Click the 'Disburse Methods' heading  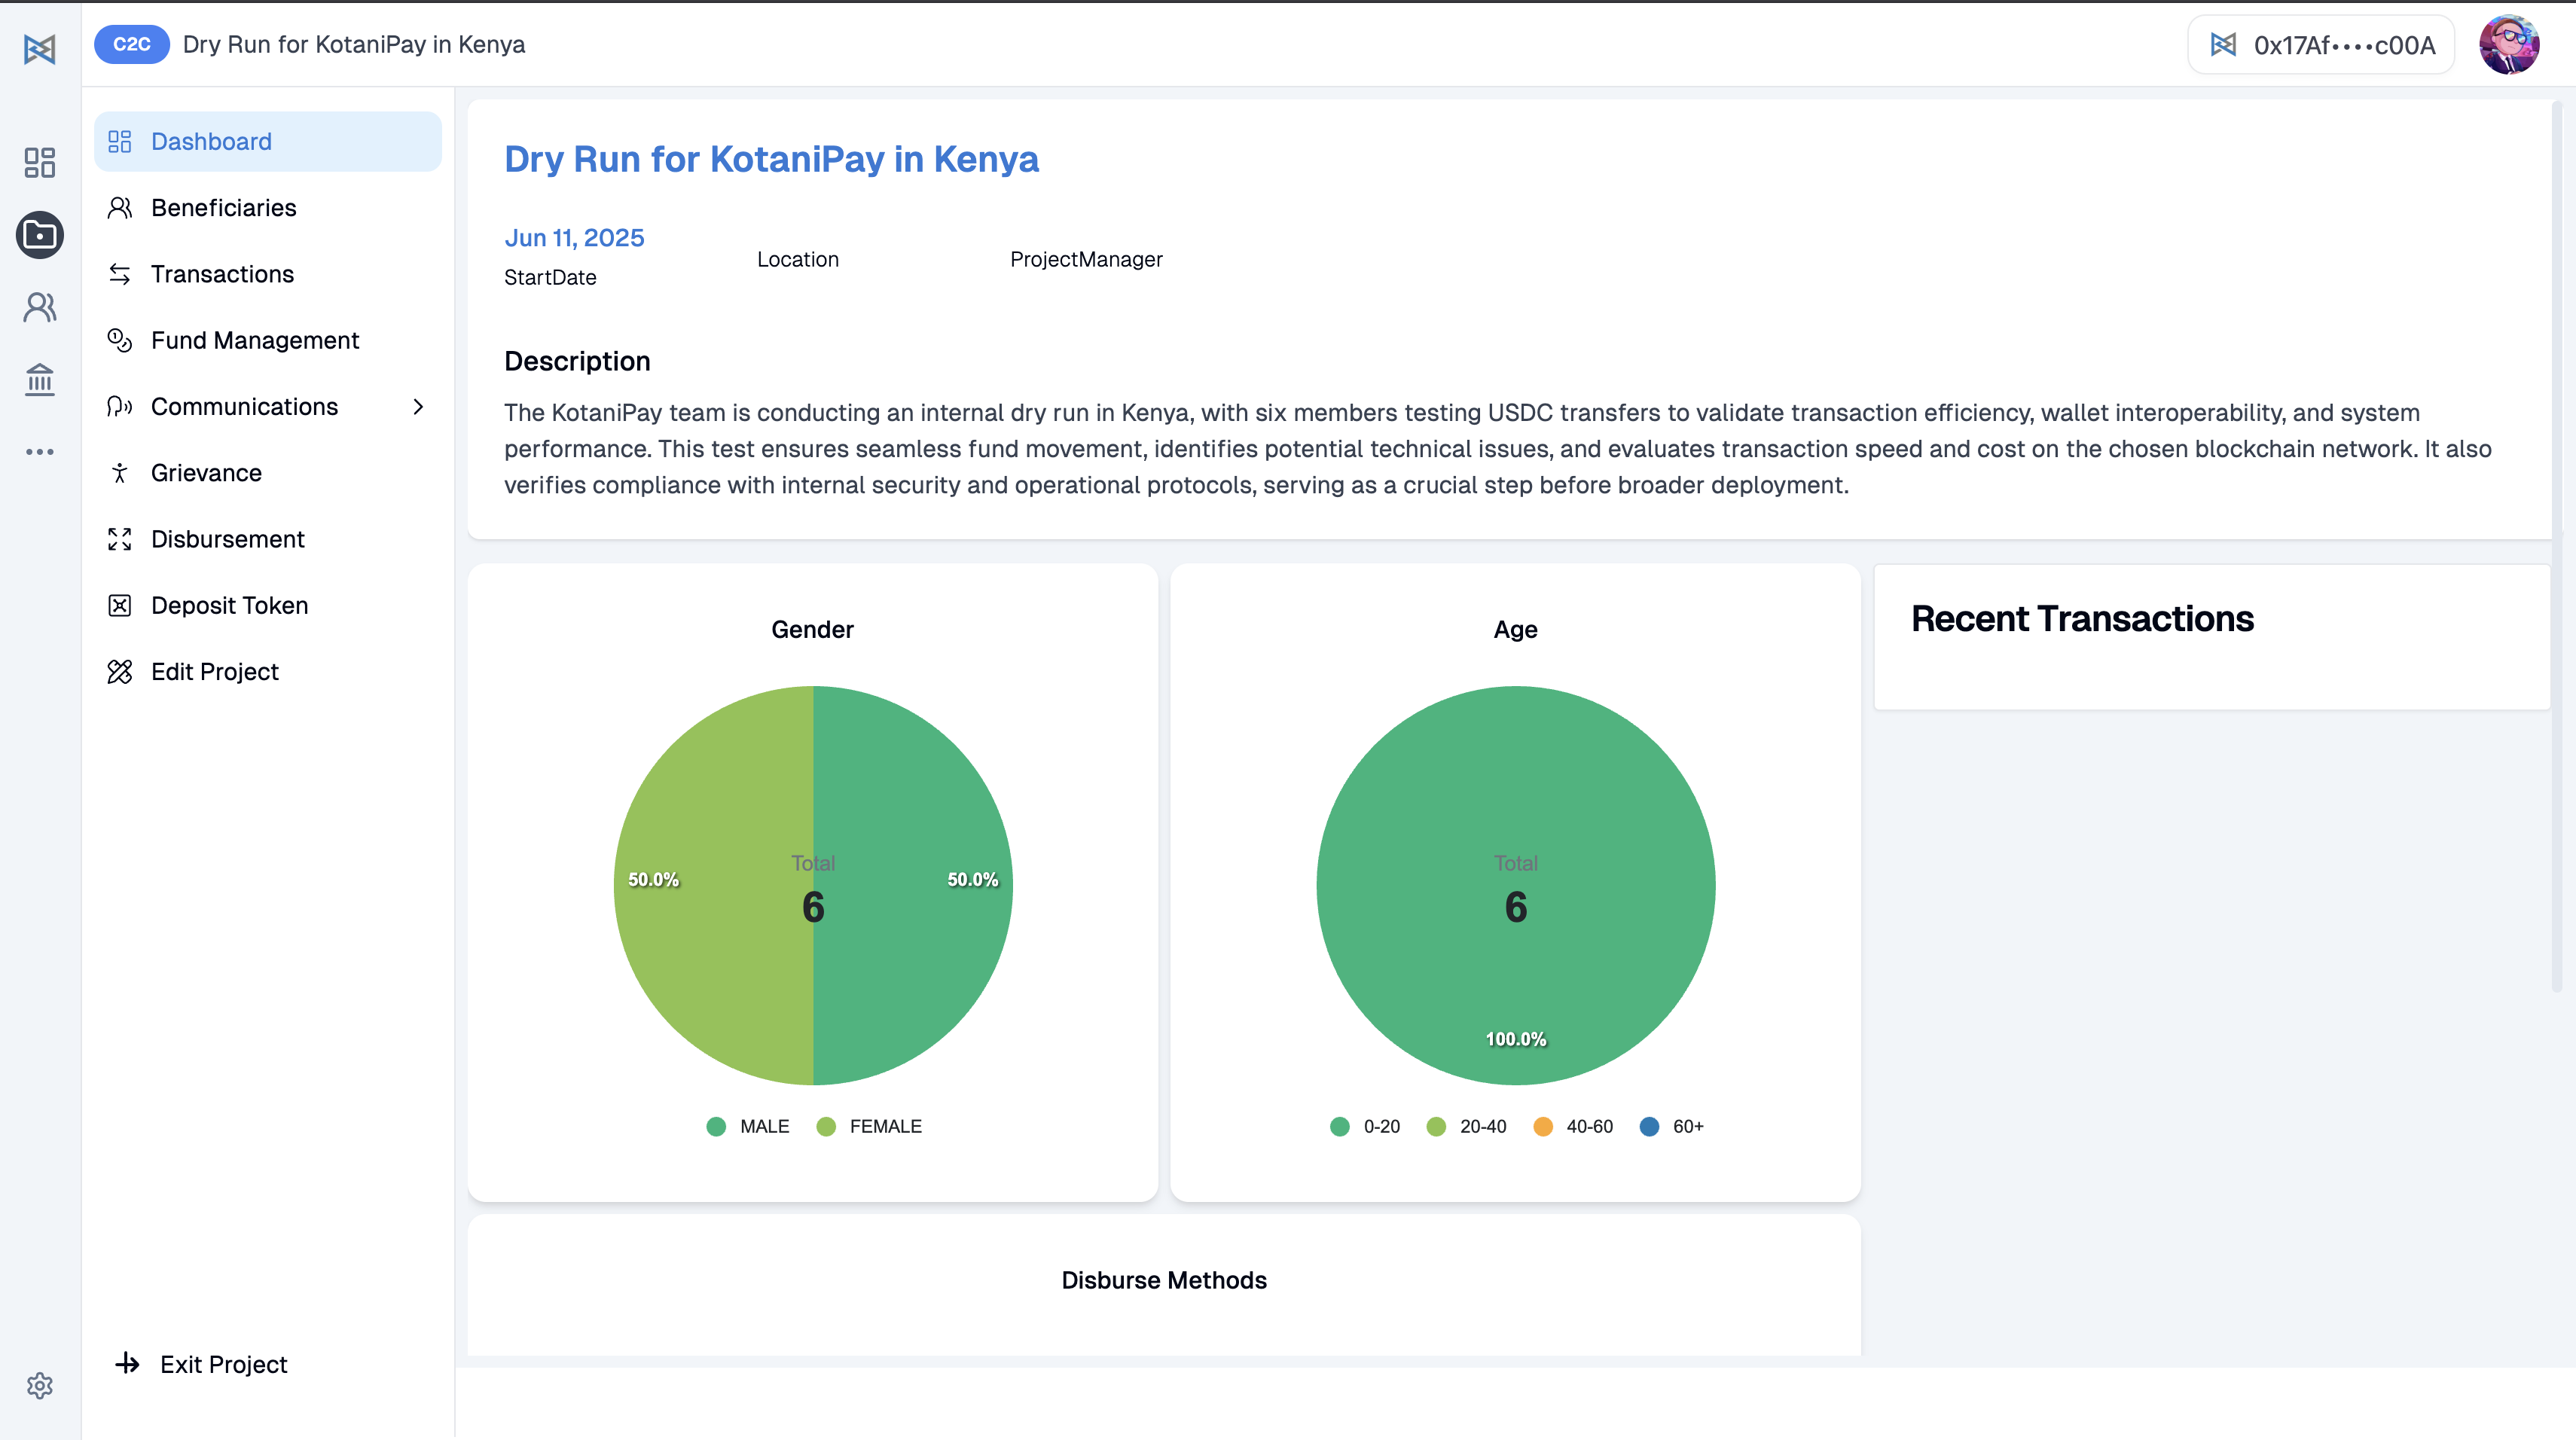pos(1164,1280)
